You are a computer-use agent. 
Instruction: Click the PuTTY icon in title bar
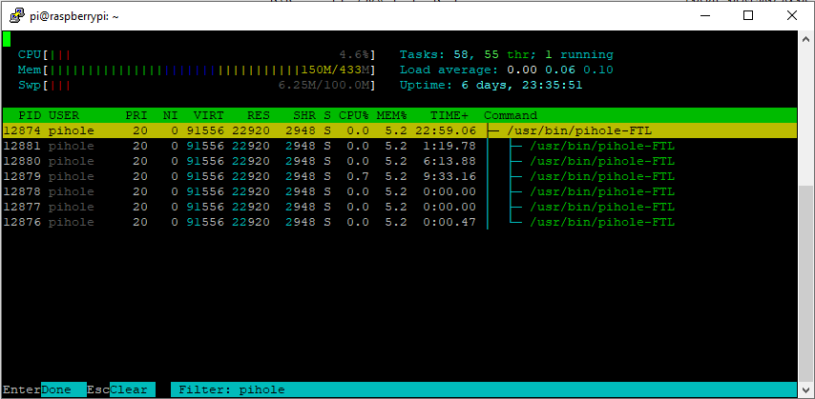pos(13,15)
